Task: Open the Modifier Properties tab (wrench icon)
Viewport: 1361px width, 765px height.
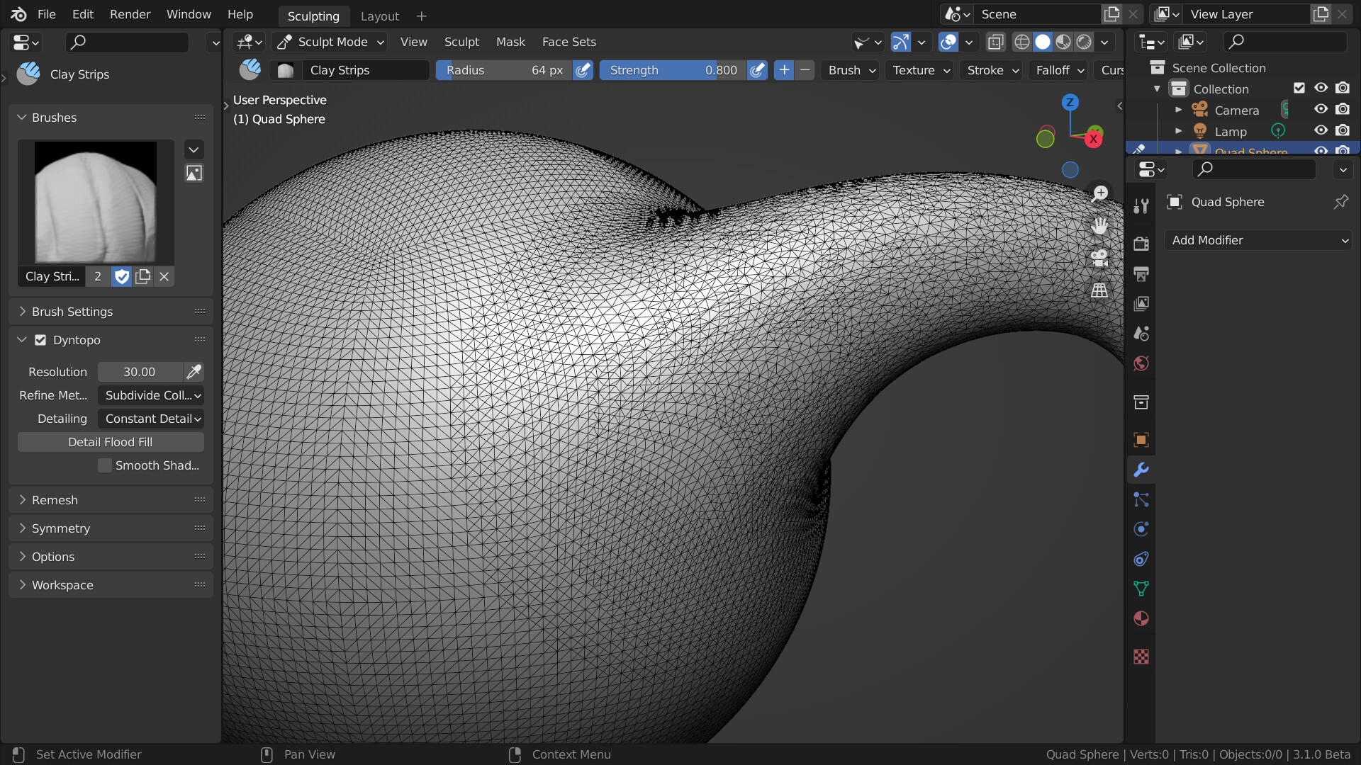Action: [1141, 470]
